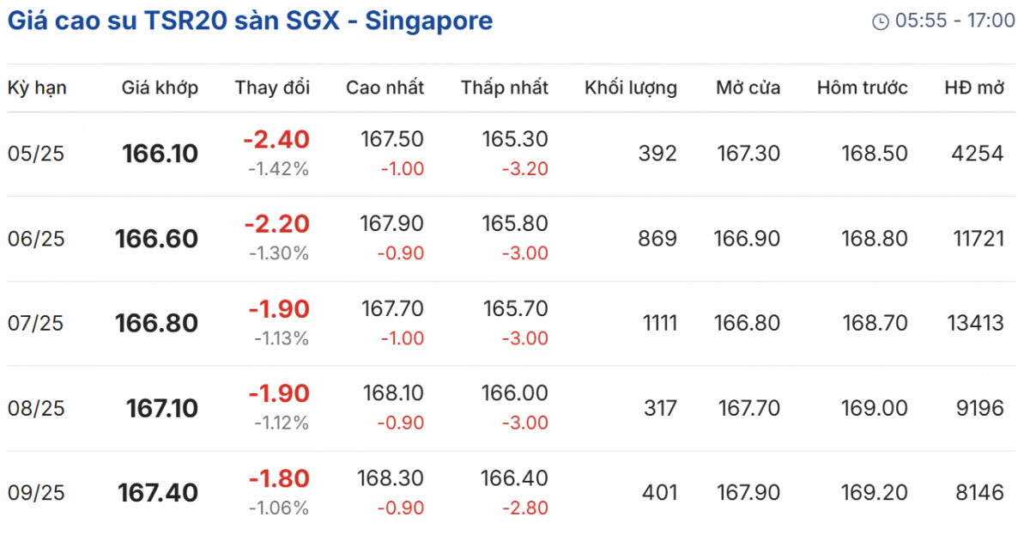Click the 05:55 - 17:00 trading hours
The image size is (1030, 535).
[955, 21]
